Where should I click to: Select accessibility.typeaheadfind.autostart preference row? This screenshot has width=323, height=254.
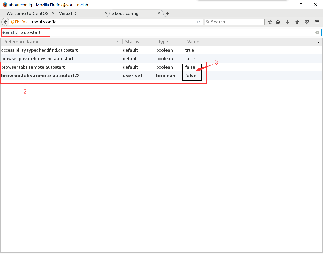pyautogui.click(x=161, y=50)
